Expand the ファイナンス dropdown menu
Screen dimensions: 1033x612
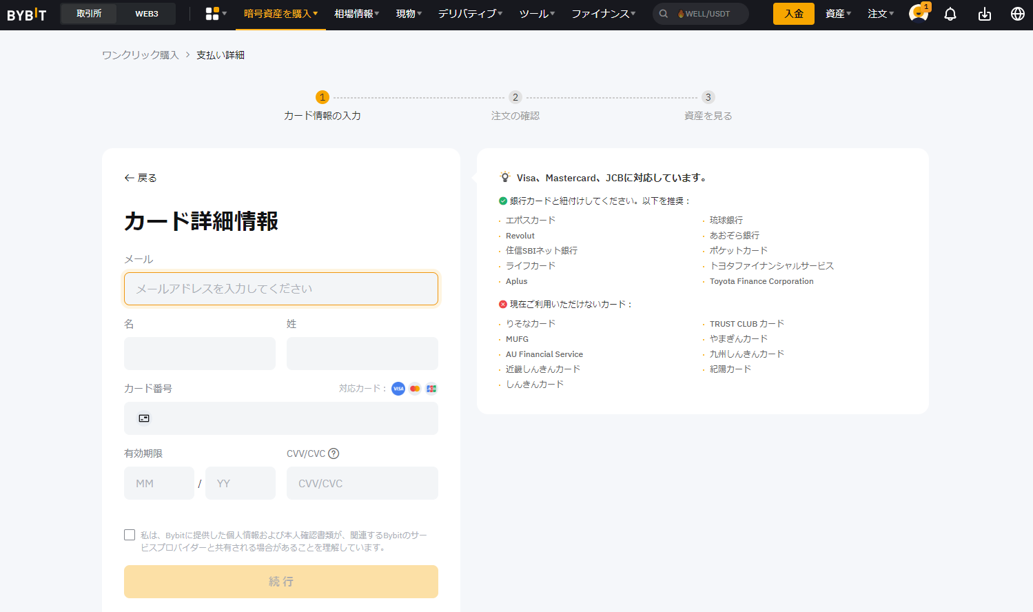603,14
